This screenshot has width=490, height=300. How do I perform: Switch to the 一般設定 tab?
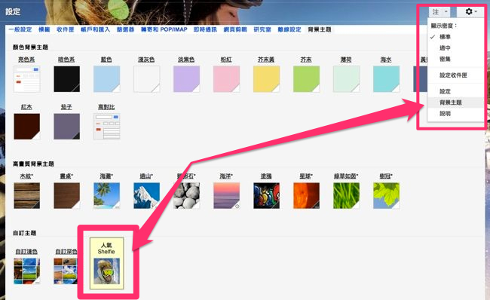click(20, 29)
